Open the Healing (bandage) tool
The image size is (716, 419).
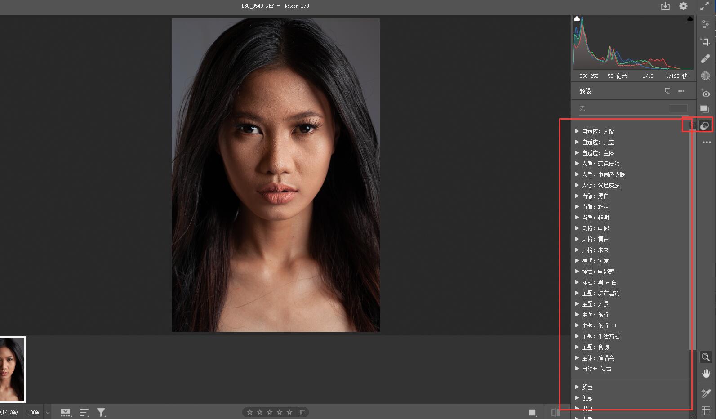(x=705, y=59)
